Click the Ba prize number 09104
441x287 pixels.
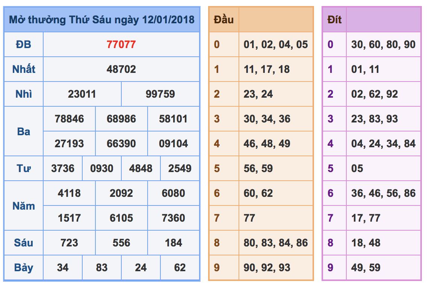[174, 143]
